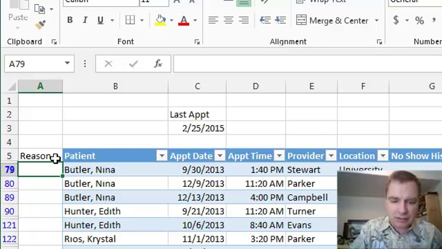Open Fill Color dropdown arrow
Image resolution: width=442 pixels, height=249 pixels.
coord(171,20)
